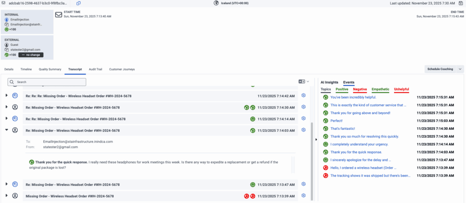The width and height of the screenshot is (466, 203).
Task: Toggle the Negative events filter
Action: (x=360, y=89)
